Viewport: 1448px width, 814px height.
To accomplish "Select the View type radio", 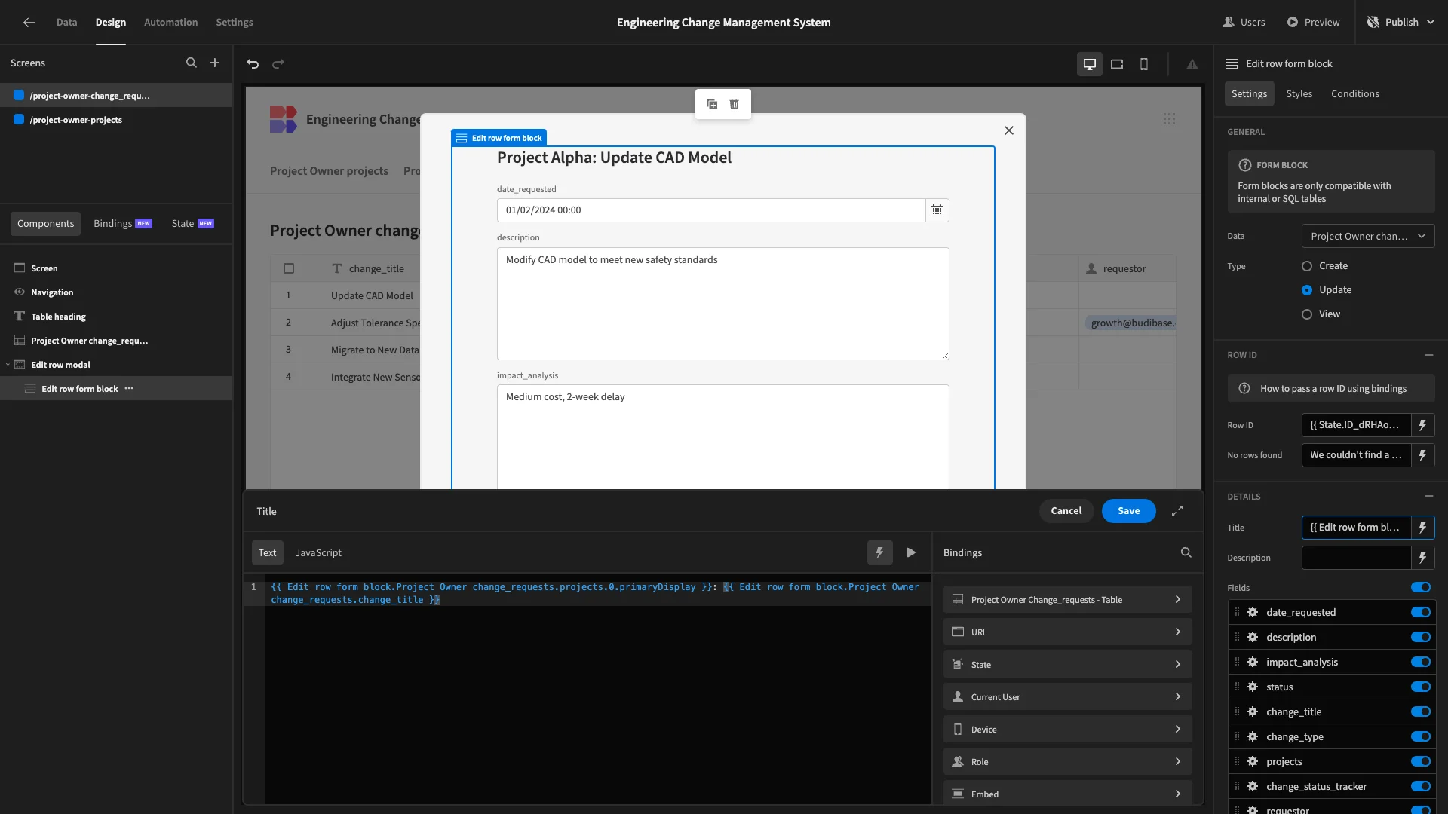I will [1307, 314].
